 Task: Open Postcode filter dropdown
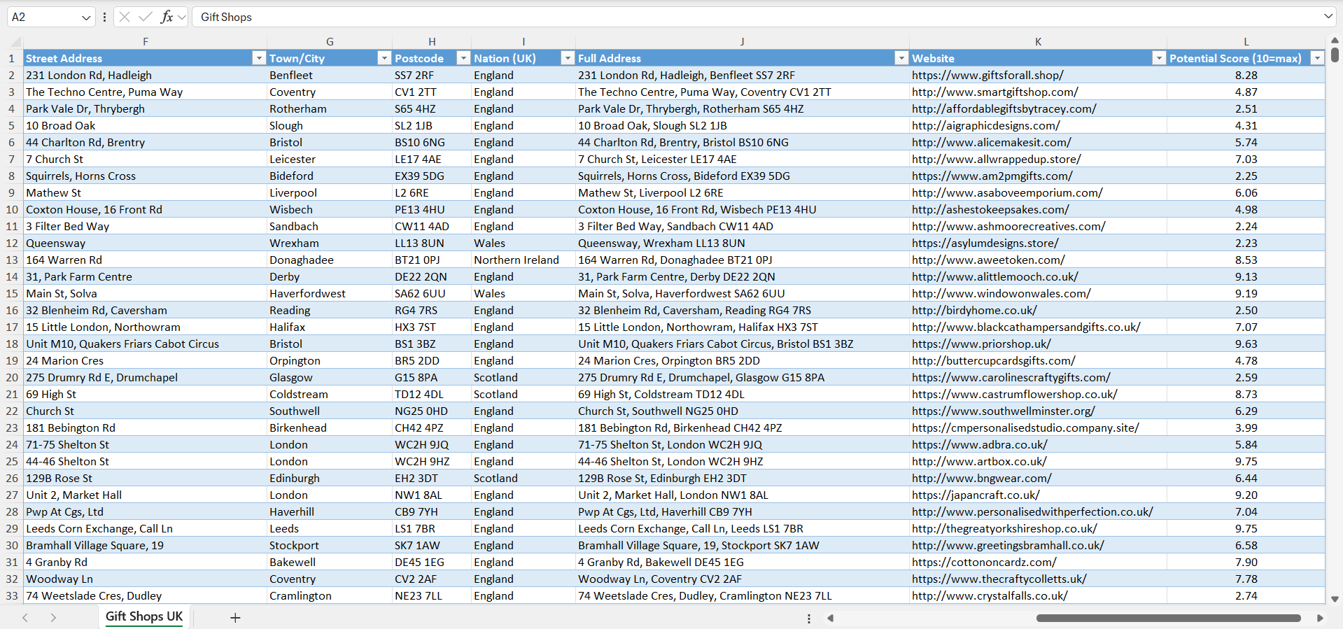[x=463, y=58]
